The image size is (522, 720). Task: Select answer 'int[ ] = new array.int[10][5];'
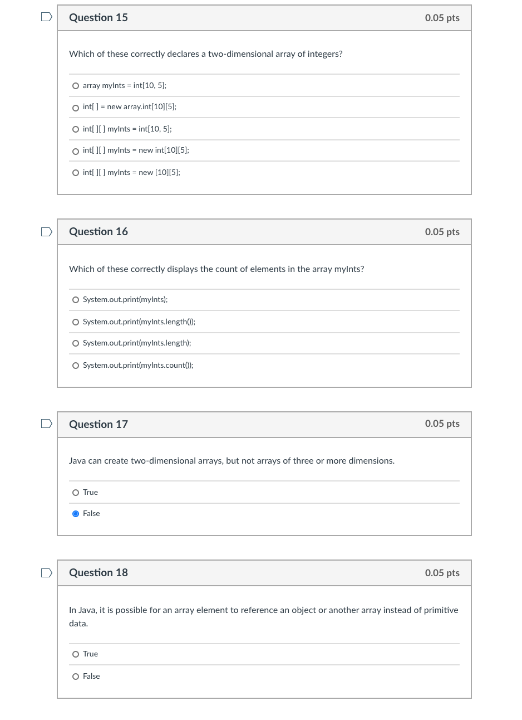tap(76, 108)
